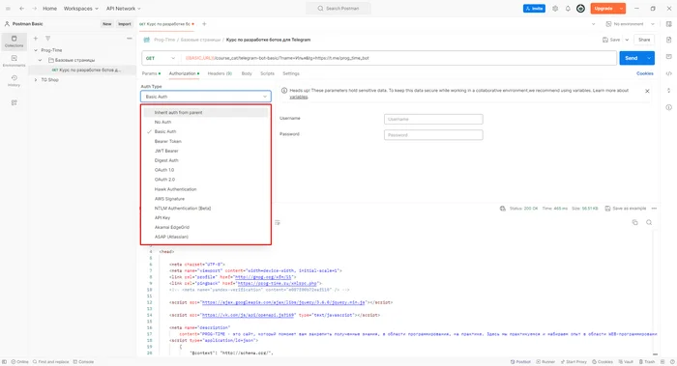Expand the API Network dropdown
The width and height of the screenshot is (677, 366).
click(x=124, y=9)
